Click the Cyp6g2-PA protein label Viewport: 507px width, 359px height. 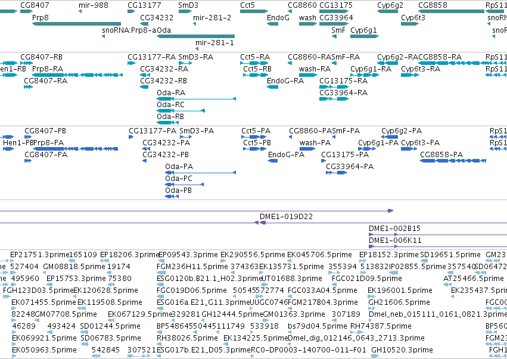click(x=402, y=131)
